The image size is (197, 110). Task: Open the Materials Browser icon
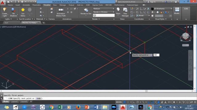click(41, 9)
